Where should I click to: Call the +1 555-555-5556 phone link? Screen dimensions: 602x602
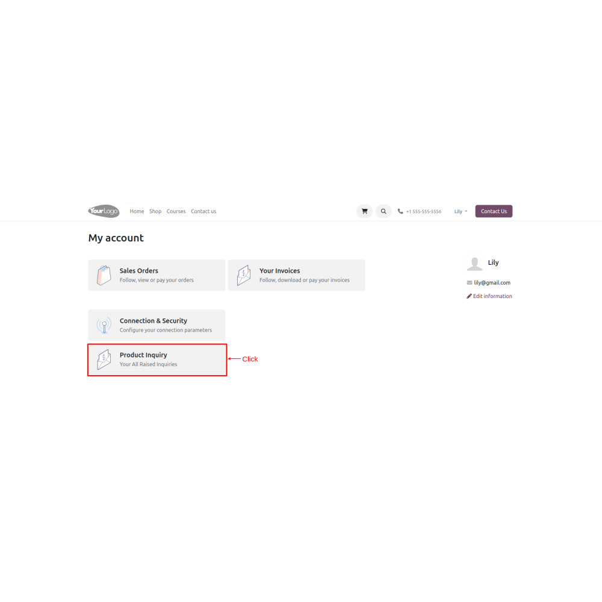click(423, 211)
